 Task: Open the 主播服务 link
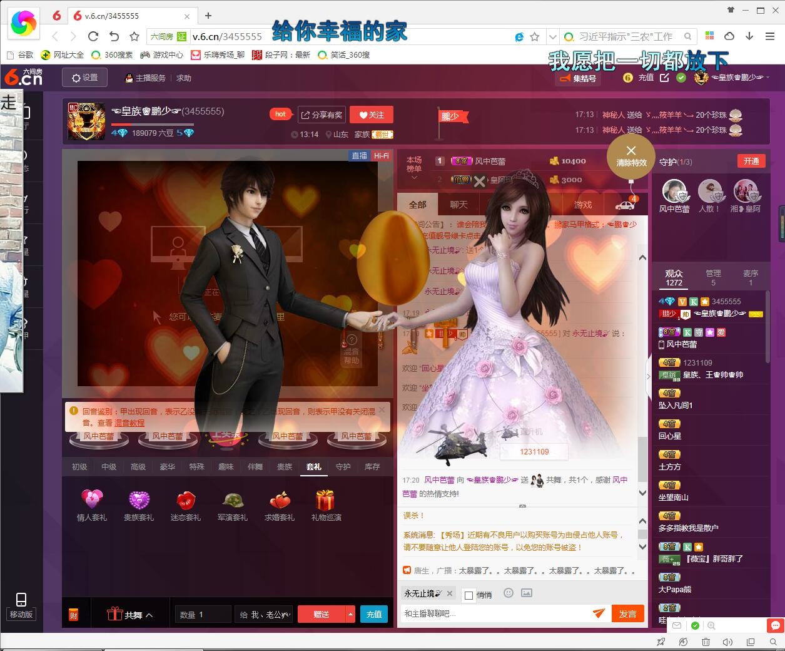(x=146, y=78)
